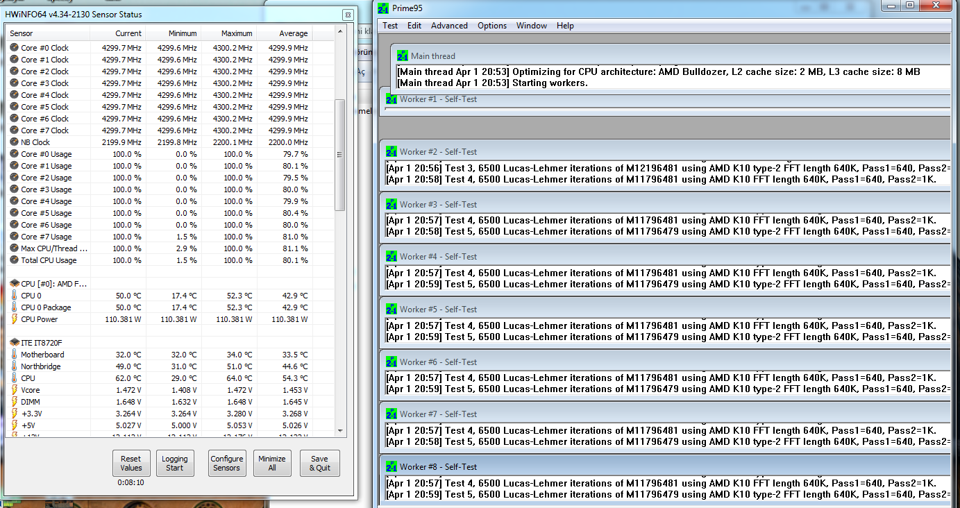The width and height of the screenshot is (960, 508).
Task: Click the Sensor column header
Action: [48, 33]
